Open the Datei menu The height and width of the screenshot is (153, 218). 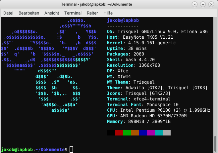coord(8,13)
